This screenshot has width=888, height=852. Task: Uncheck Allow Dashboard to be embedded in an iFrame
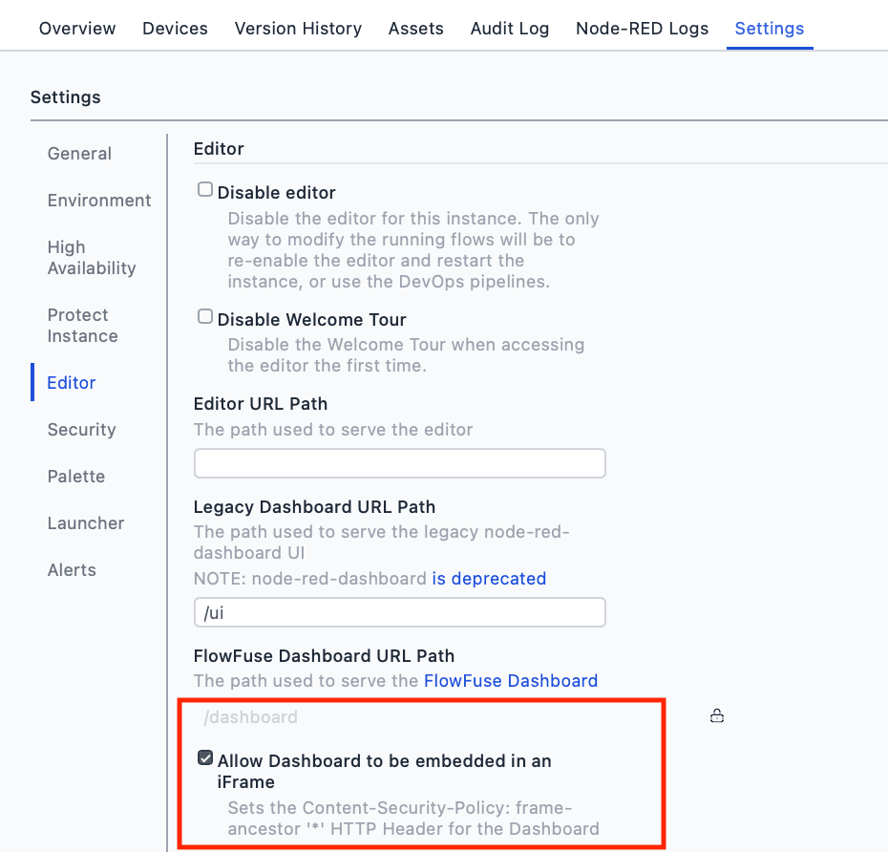pos(204,757)
